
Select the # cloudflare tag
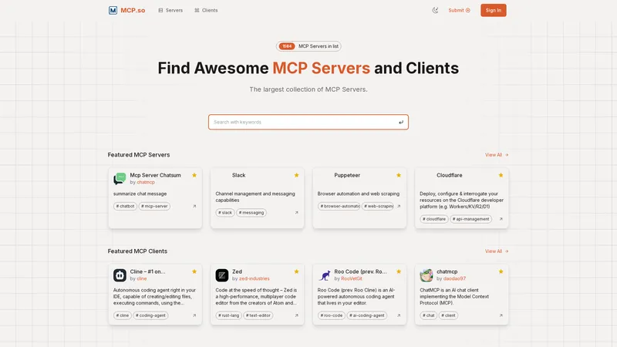434,219
